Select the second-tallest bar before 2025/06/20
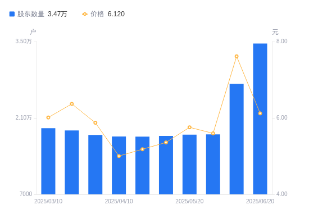This screenshot has height=214, width=309. 237,139
